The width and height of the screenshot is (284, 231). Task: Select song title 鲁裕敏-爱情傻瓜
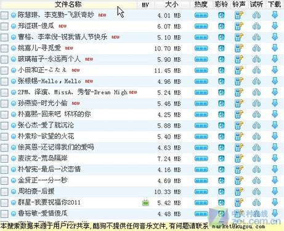point(43,213)
